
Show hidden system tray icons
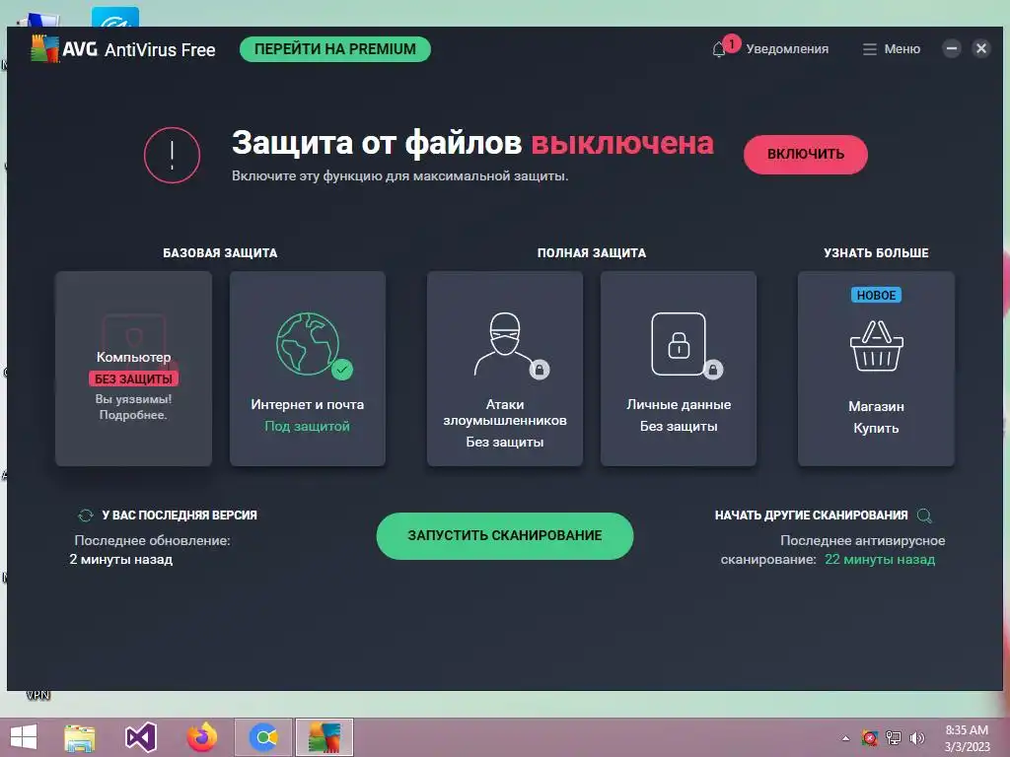(x=845, y=738)
